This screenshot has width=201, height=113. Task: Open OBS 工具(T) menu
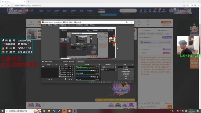click(x=86, y=25)
